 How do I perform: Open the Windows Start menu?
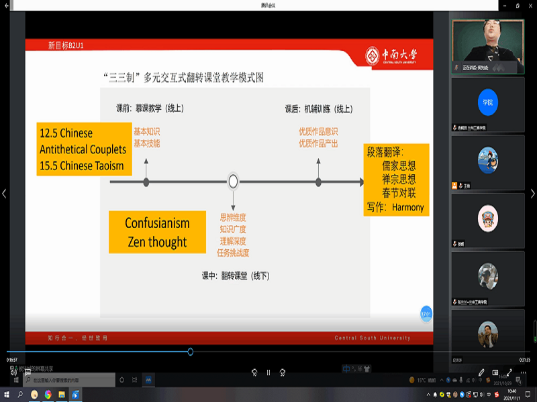pos(7,395)
